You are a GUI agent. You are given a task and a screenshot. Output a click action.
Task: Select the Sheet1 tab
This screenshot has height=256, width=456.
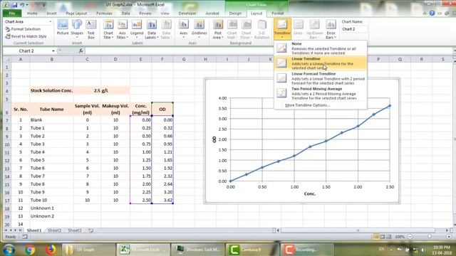point(34,230)
